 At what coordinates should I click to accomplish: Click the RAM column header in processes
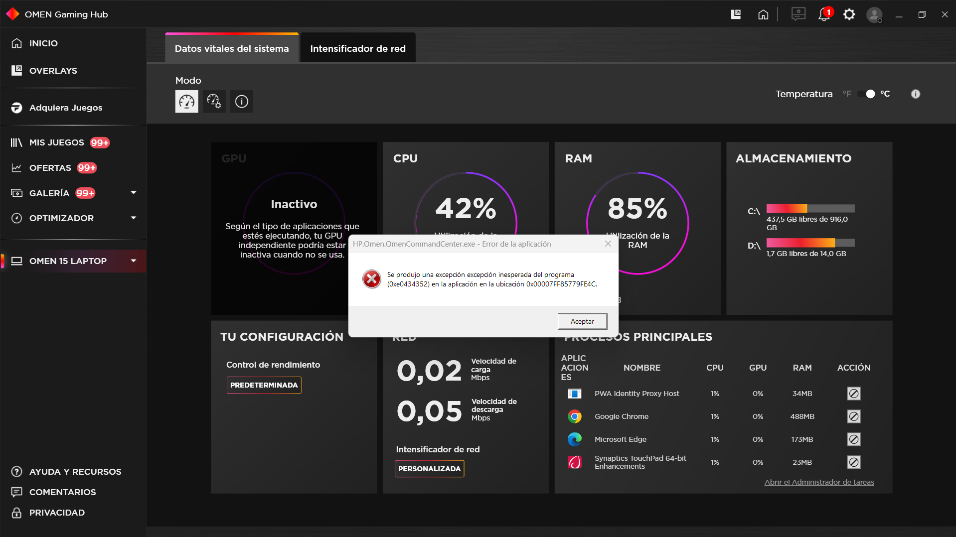tap(802, 368)
